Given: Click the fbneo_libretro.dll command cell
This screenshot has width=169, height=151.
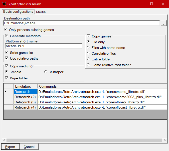Looking at the screenshot, I should 102,102.
